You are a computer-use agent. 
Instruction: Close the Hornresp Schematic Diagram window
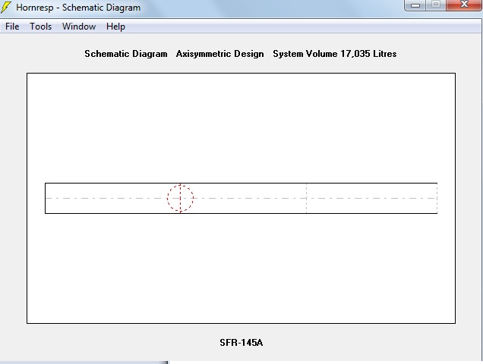click(x=463, y=5)
